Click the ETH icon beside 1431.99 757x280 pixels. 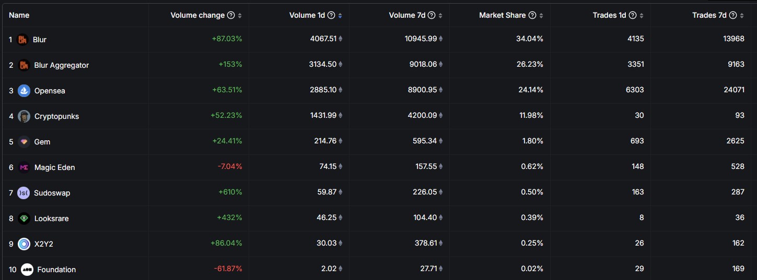tap(341, 115)
